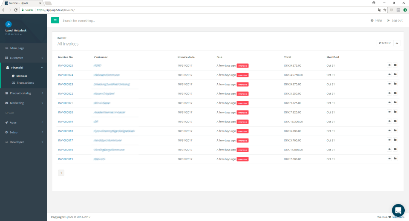Click the Invoice date column header
The height and width of the screenshot is (221, 409).
pyautogui.click(x=186, y=57)
